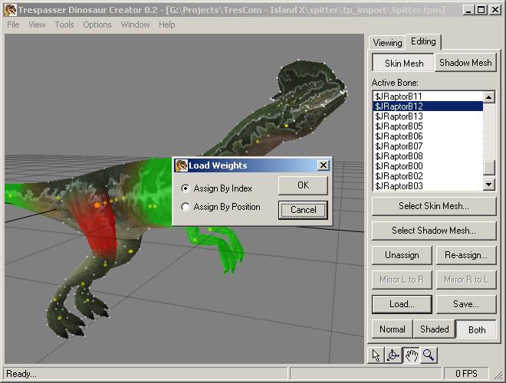Click the bone list scroll down arrow

coord(488,185)
